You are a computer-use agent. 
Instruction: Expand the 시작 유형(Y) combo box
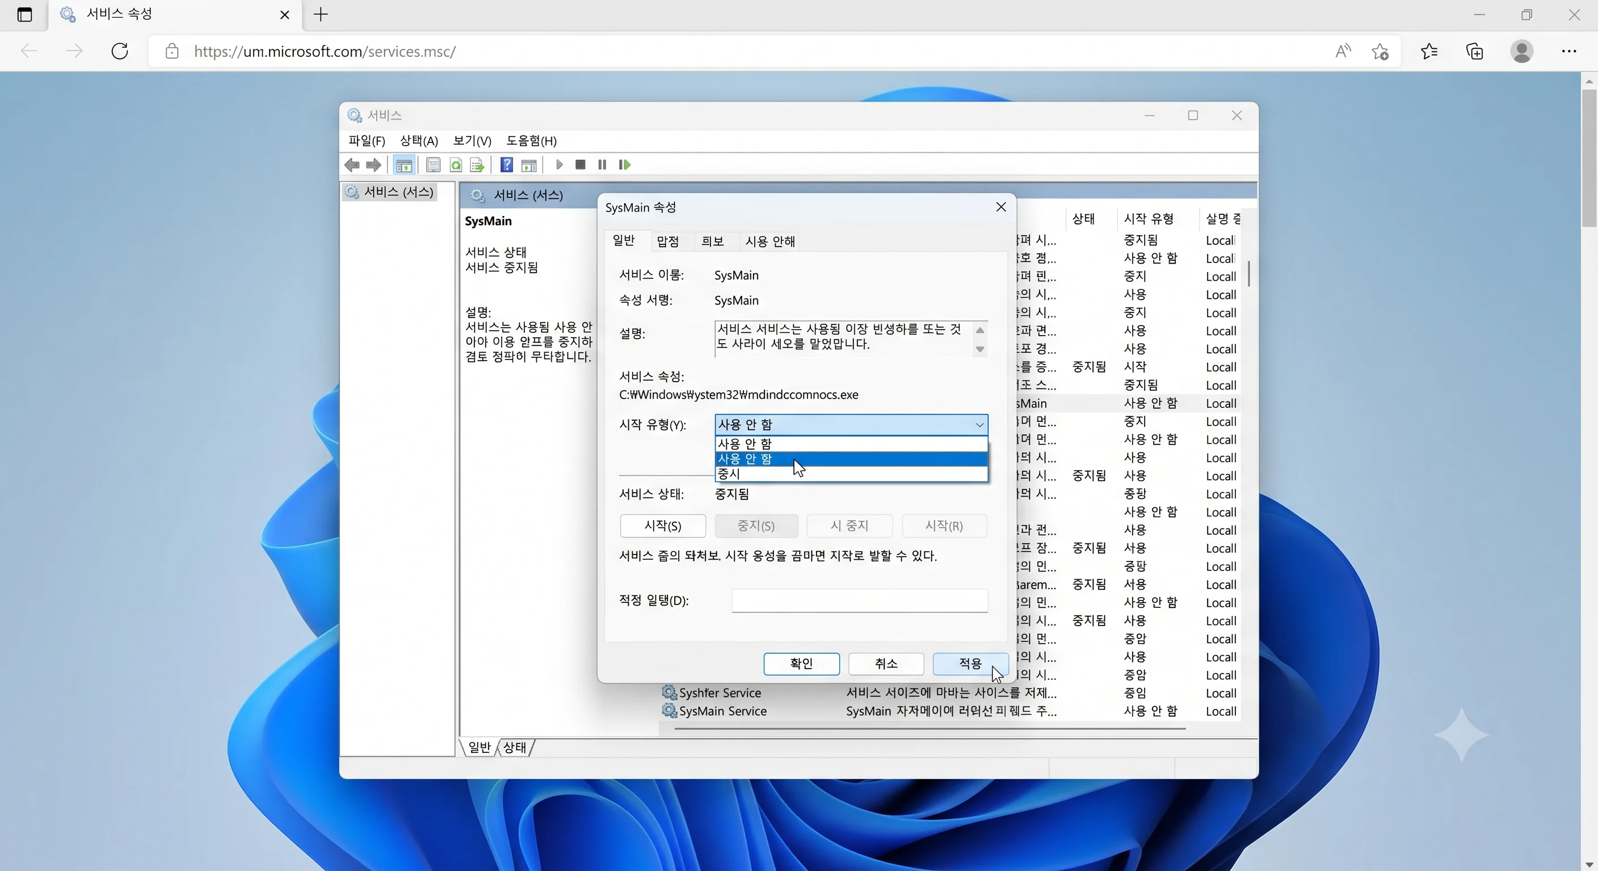click(x=851, y=425)
